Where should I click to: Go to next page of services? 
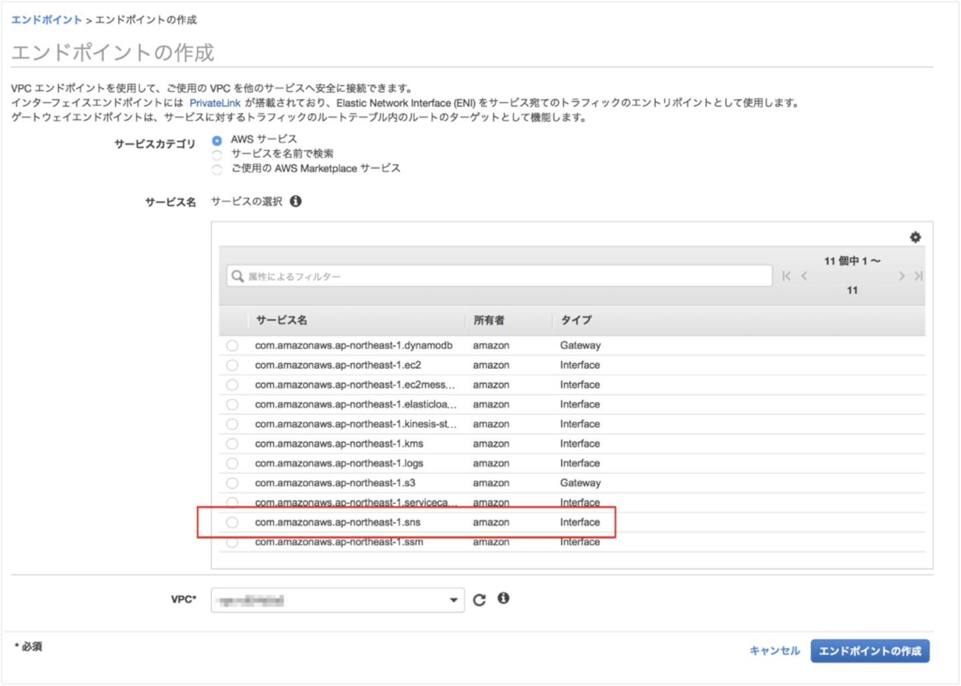pyautogui.click(x=902, y=276)
